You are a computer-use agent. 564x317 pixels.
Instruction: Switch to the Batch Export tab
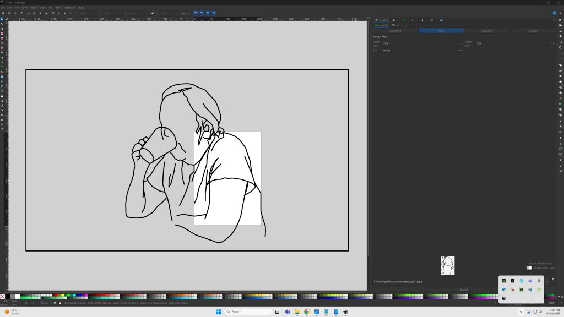401,25
